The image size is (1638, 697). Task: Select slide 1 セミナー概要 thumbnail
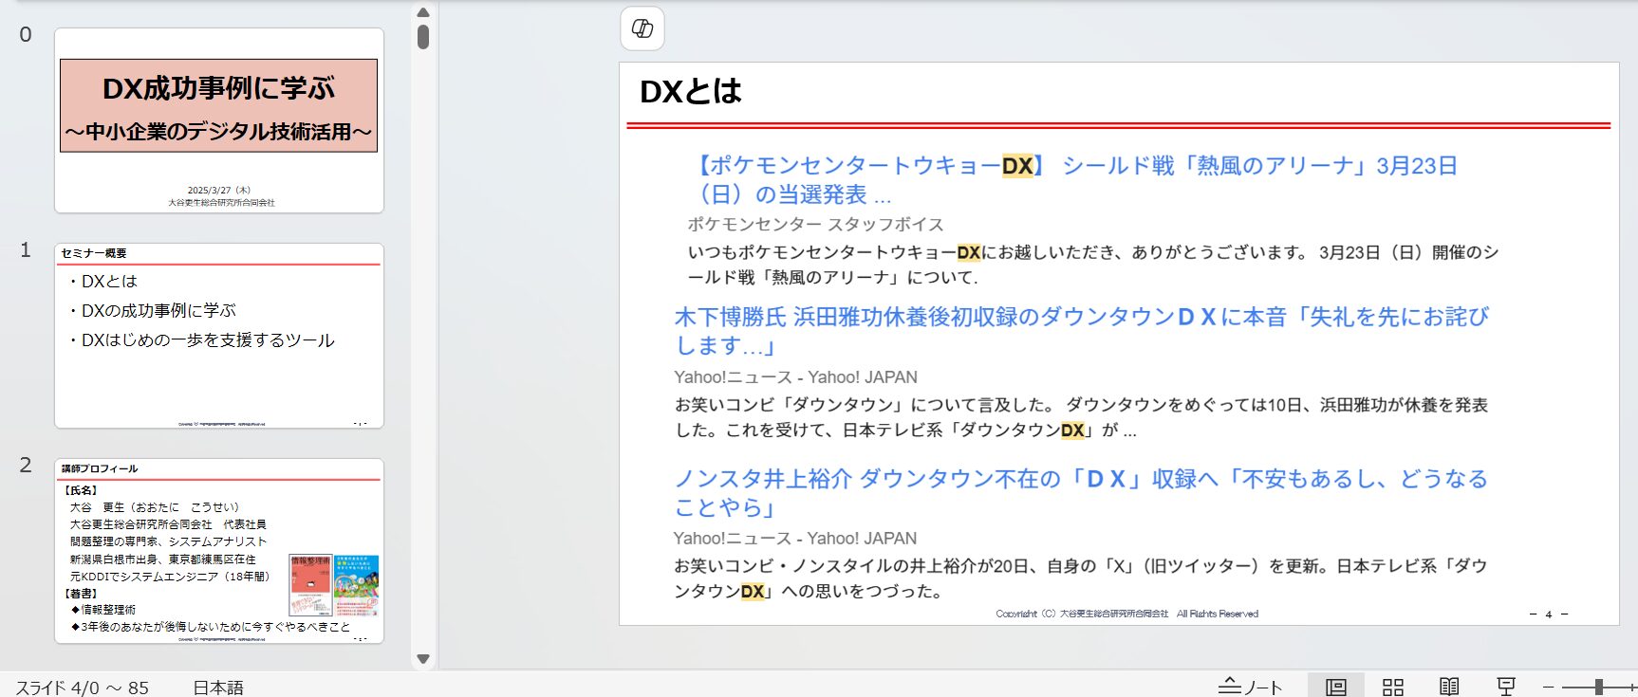coord(219,336)
